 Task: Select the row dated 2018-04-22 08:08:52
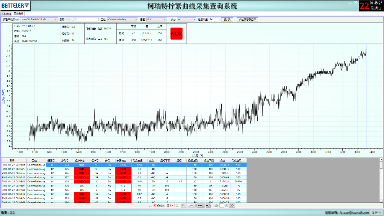coord(124,194)
